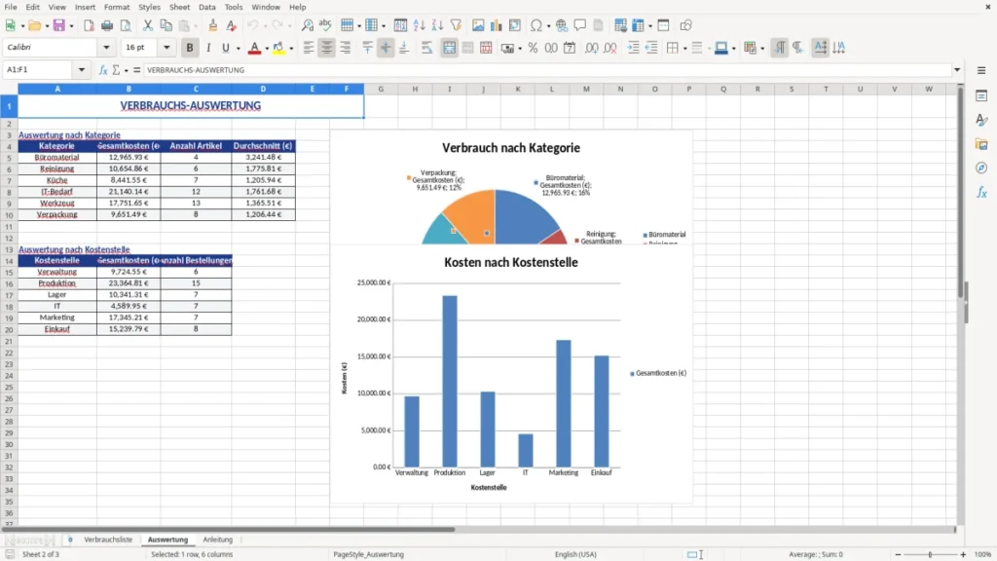Click the vertical scrollbar thumb
997x561 pixels.
click(961, 194)
